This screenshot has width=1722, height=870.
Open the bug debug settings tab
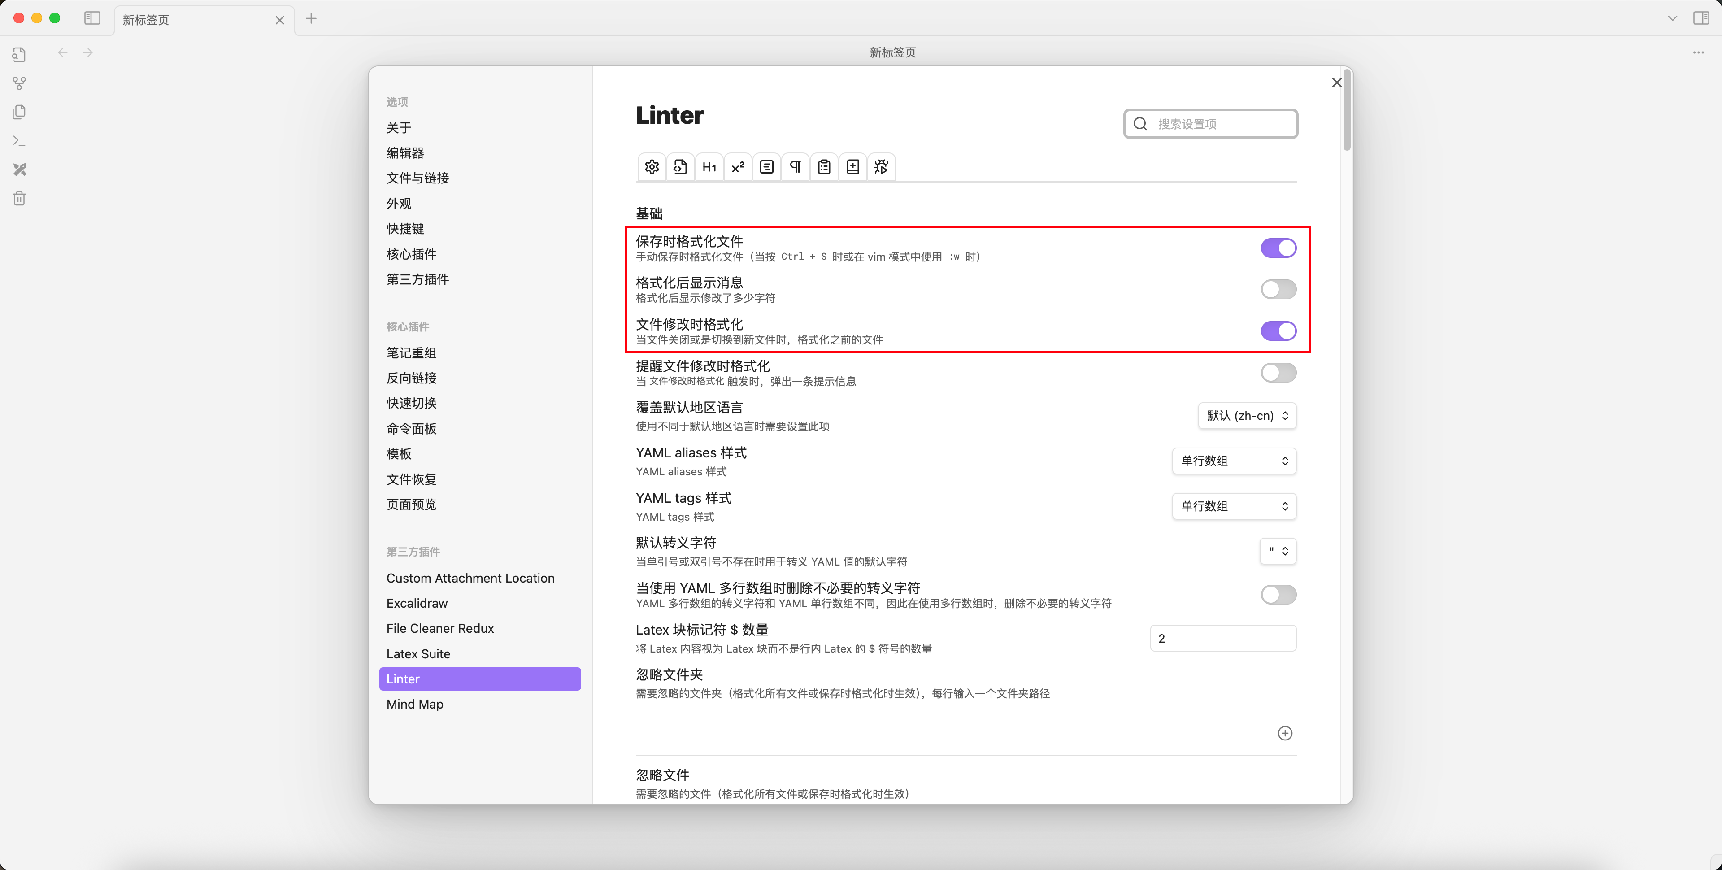pos(881,167)
